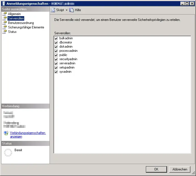Select the dbcreator role name
This screenshot has width=196, height=176.
[x=66, y=42]
